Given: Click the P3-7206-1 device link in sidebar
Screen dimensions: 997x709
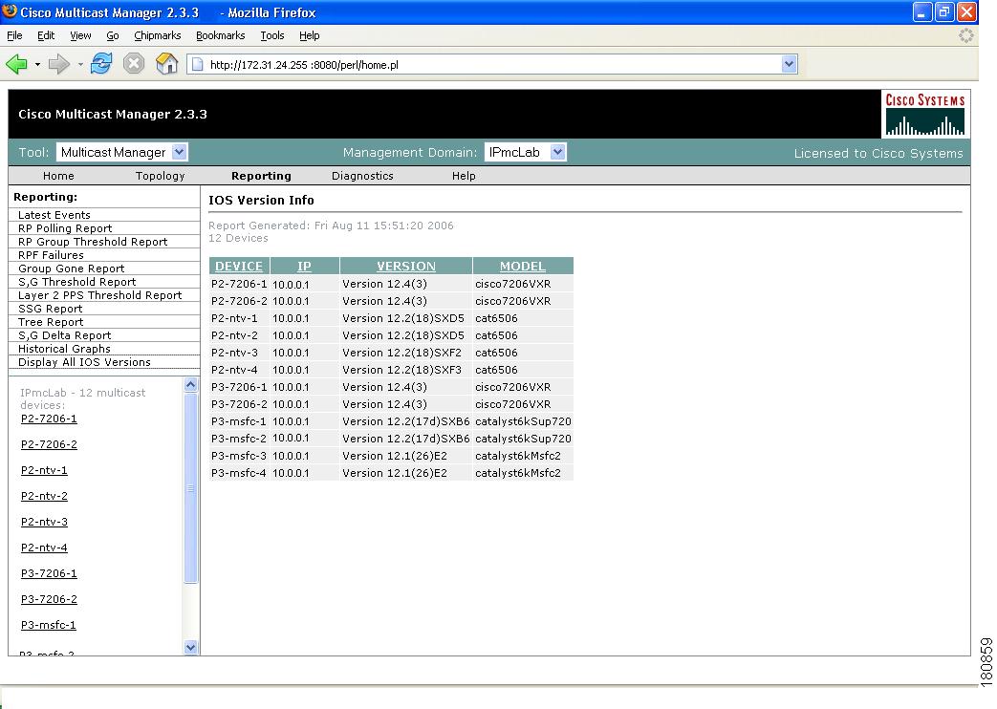Looking at the screenshot, I should 49,573.
